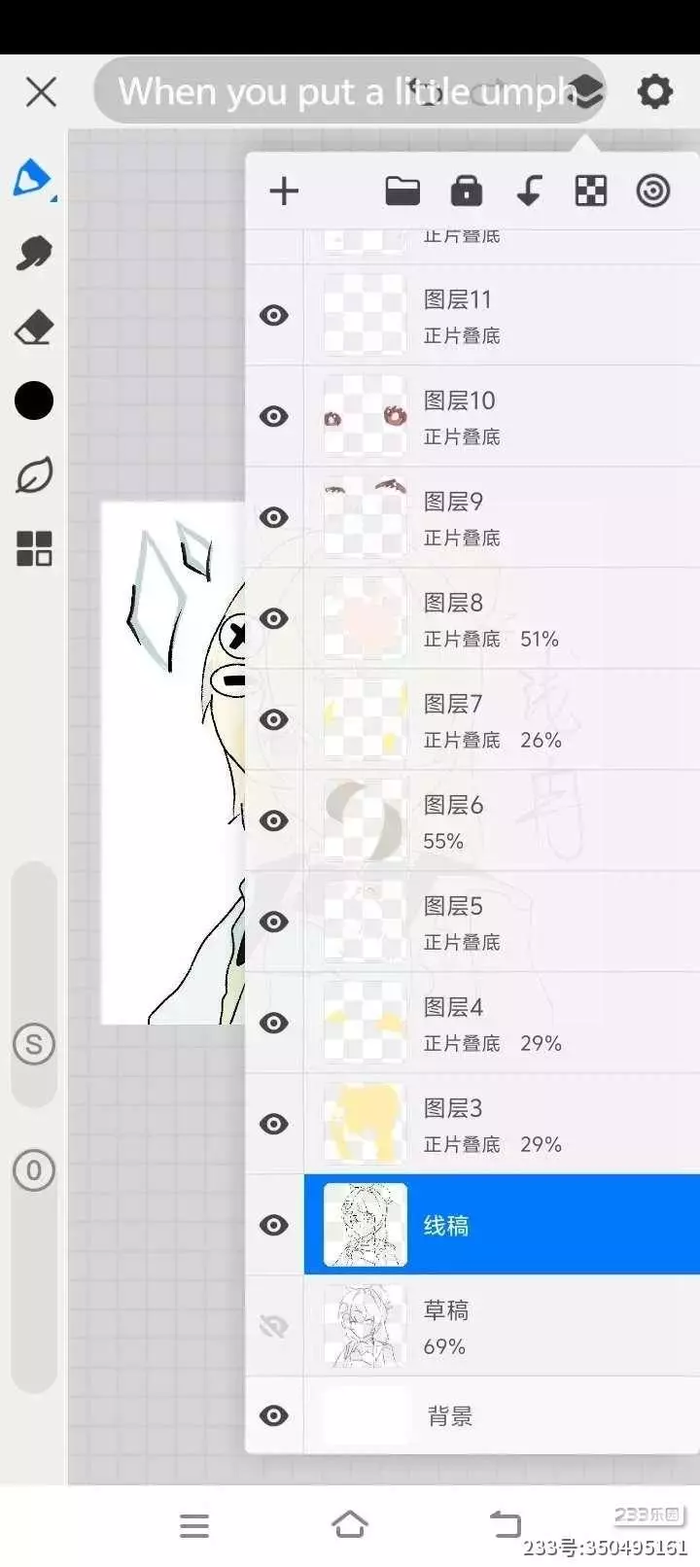This screenshot has width=700, height=1567.
Task: Select the smudge tool
Action: 34,253
